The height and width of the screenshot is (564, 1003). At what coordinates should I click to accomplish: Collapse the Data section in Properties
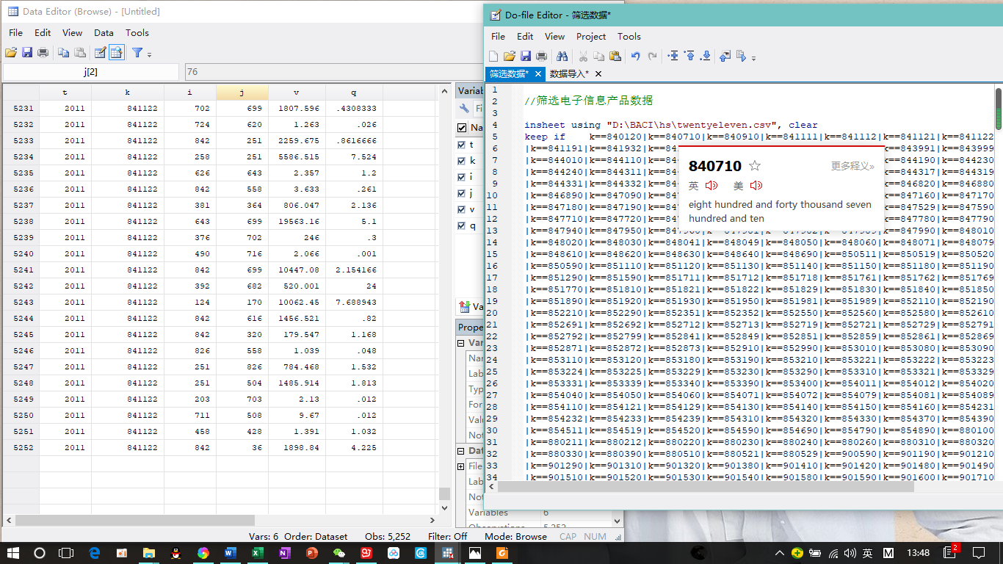point(461,451)
